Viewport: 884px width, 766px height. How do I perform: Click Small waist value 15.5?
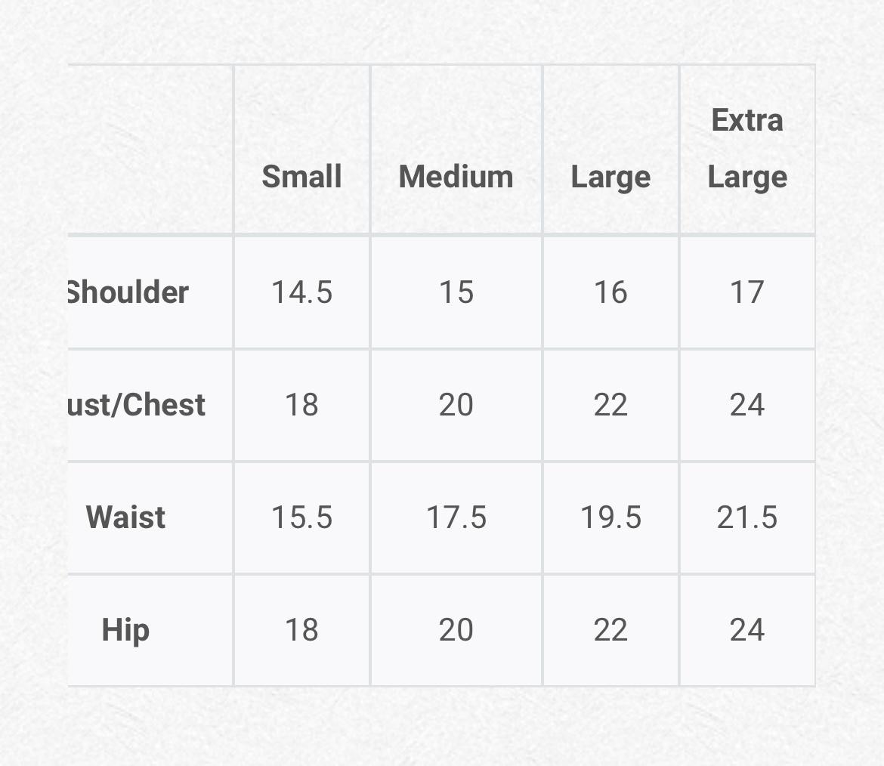tap(301, 517)
